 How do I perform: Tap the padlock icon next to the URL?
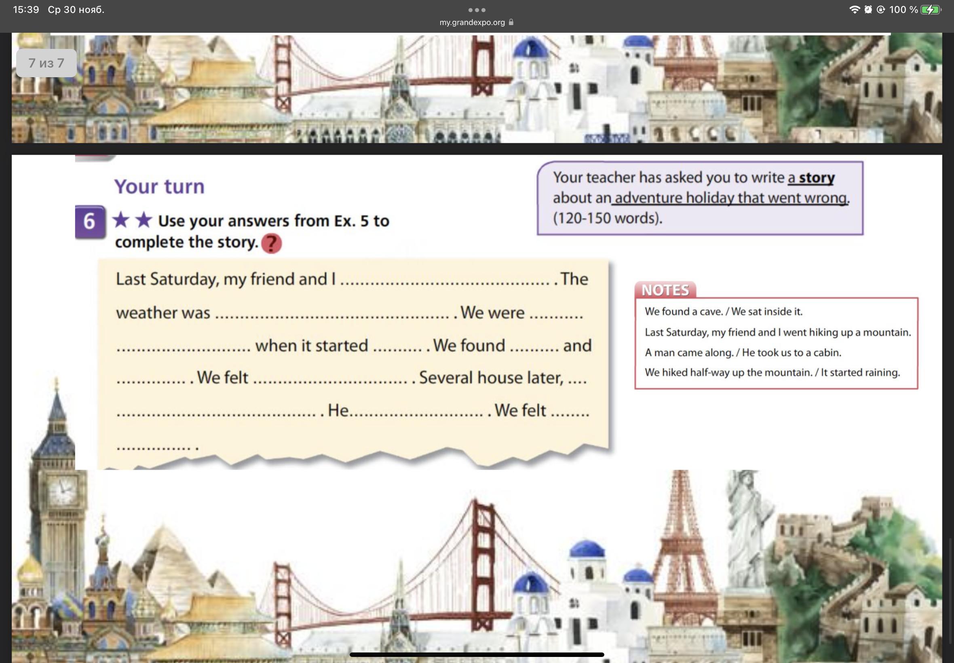coord(511,22)
